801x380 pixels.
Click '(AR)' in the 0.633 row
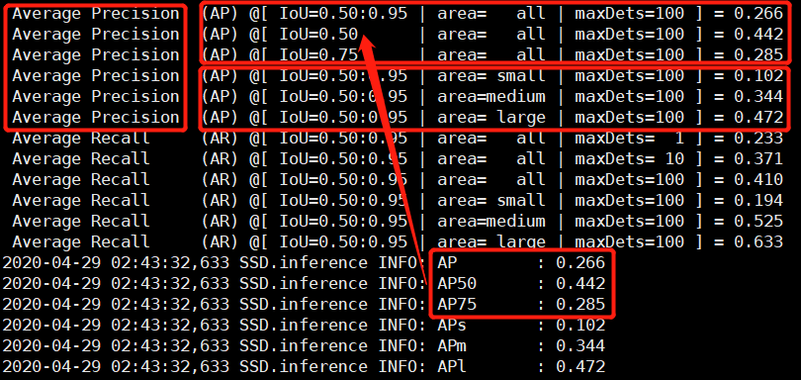coord(220,241)
